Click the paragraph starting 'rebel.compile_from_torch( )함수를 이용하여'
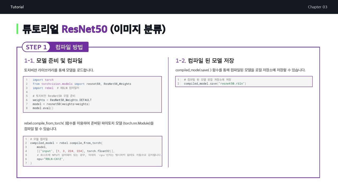Viewport: 338px width, 190px height. (89, 126)
